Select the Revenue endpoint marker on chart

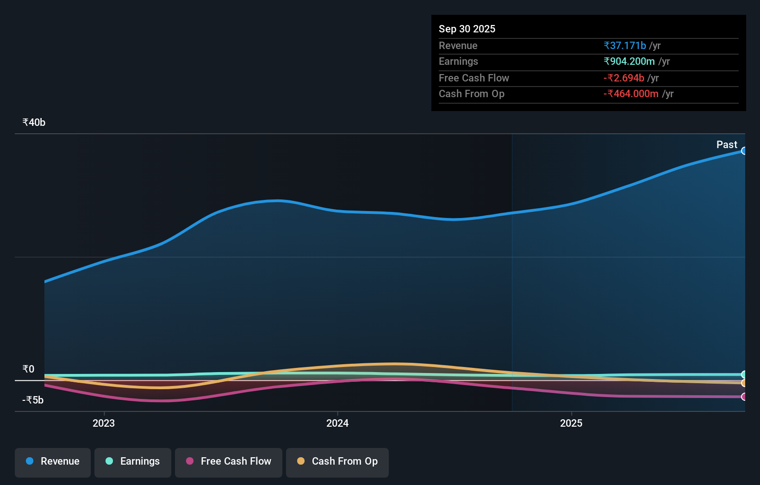coord(744,151)
